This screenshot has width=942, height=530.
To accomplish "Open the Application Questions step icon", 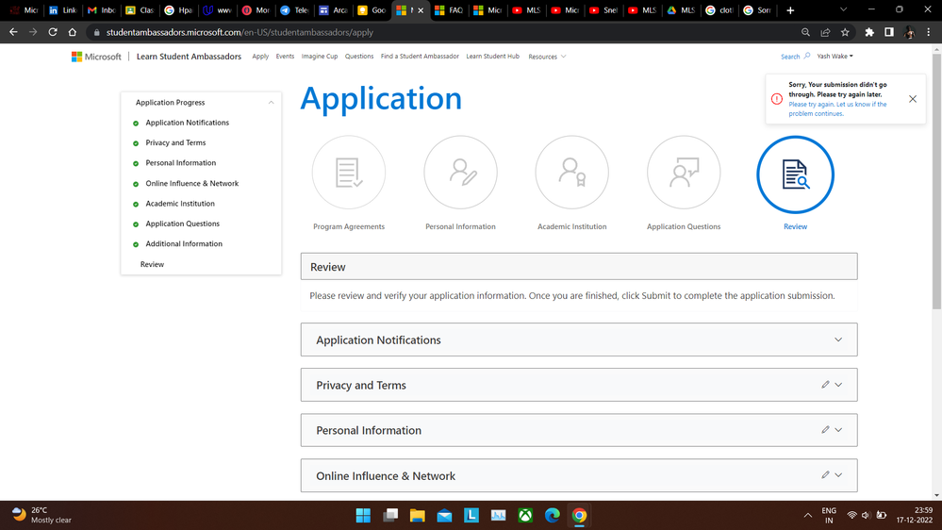I will (684, 174).
